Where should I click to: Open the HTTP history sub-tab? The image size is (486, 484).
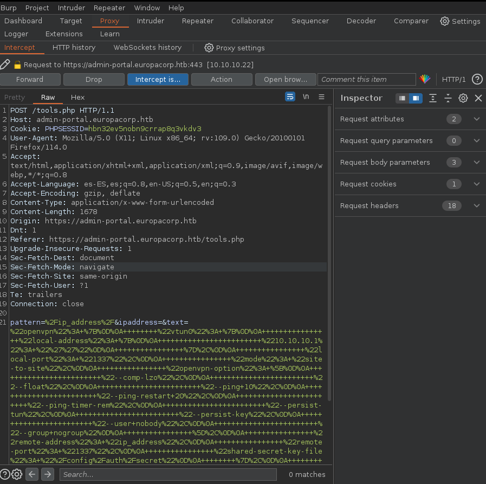coord(74,48)
